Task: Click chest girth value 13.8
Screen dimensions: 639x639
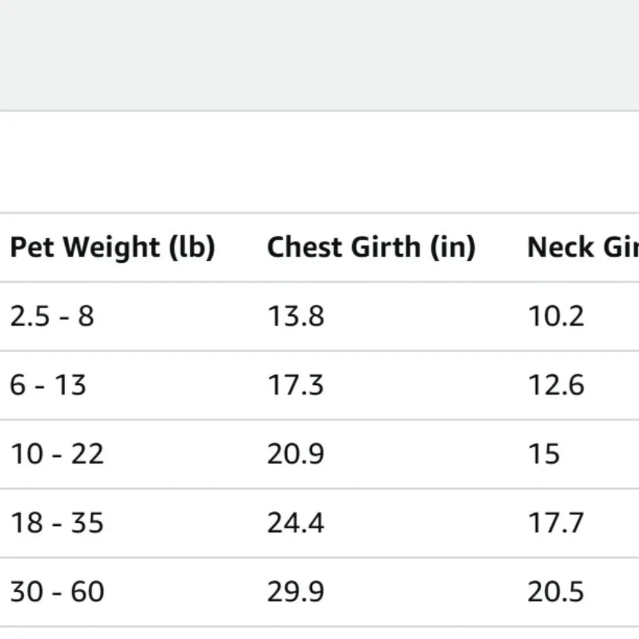Action: (296, 316)
